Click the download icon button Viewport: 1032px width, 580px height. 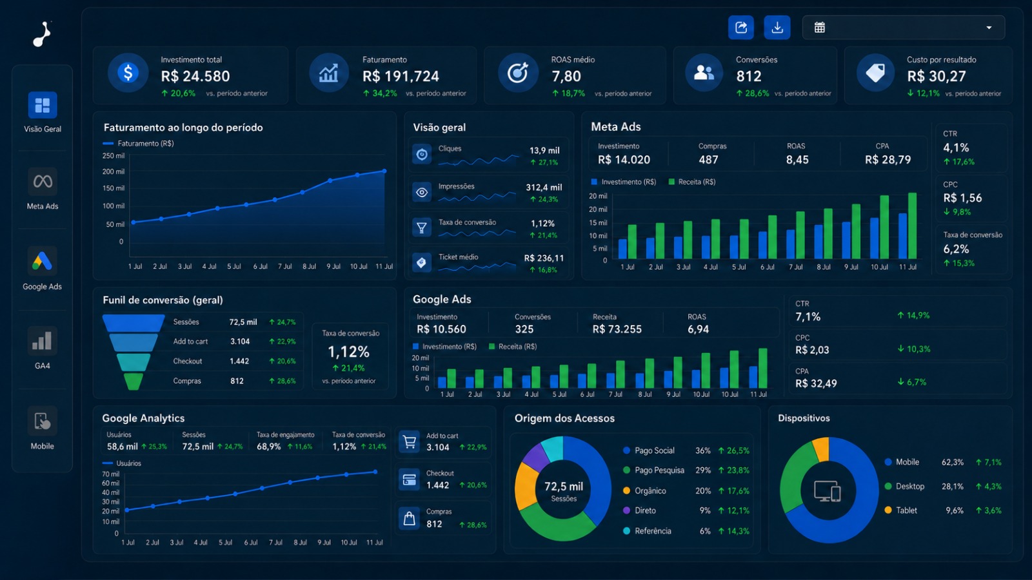coord(777,28)
